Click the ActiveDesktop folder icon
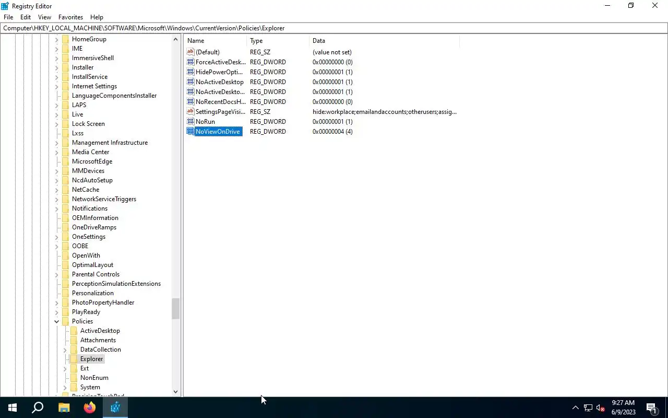Image resolution: width=668 pixels, height=418 pixels. point(74,331)
